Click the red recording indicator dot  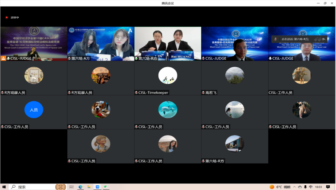point(7,18)
